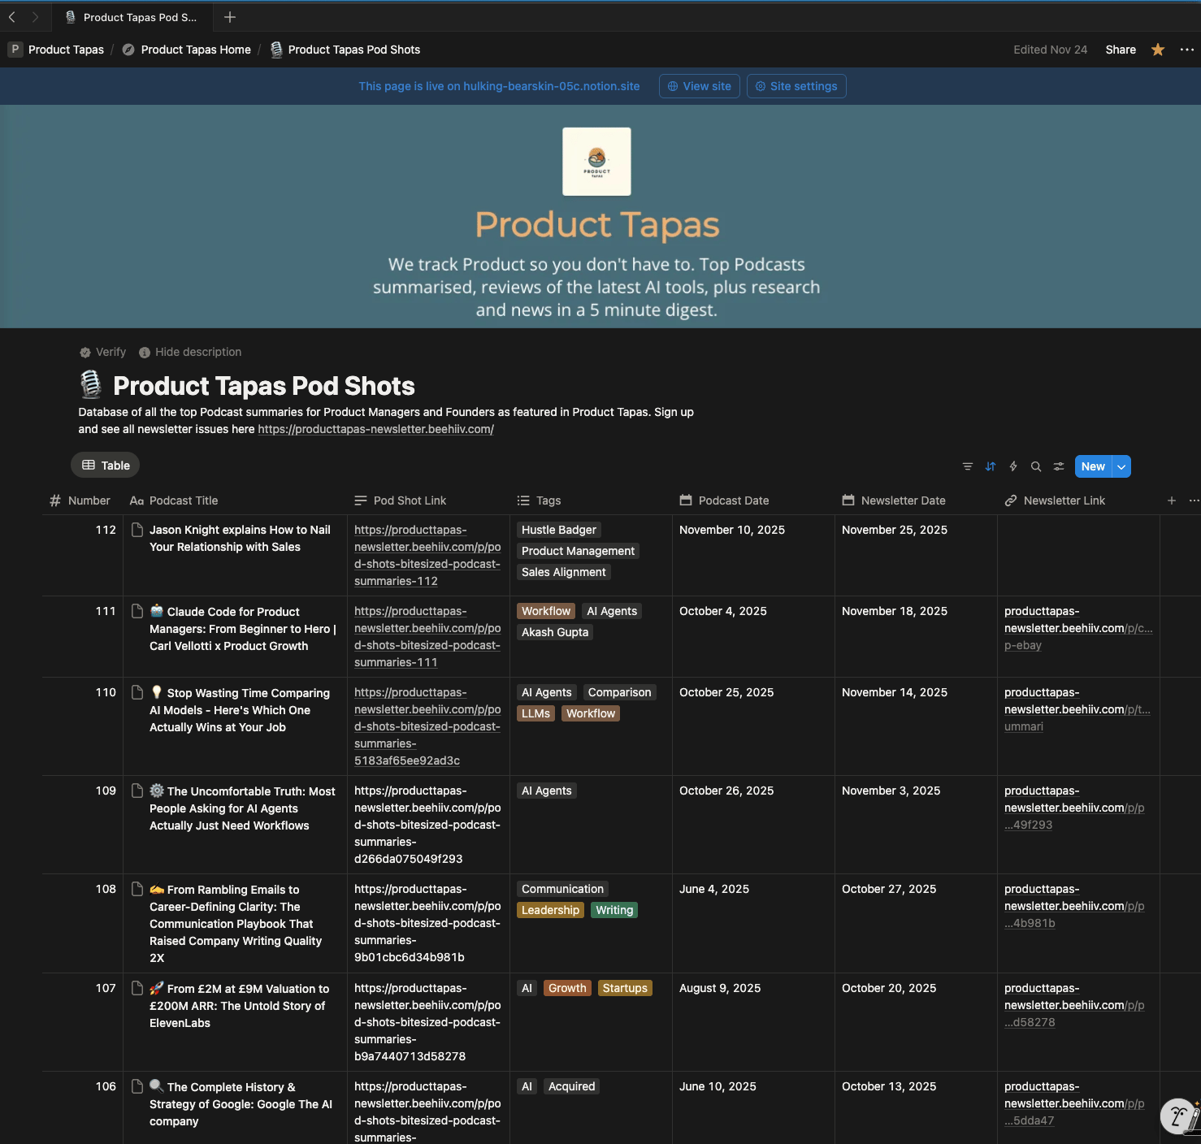Open the Tags column header menu
Image resolution: width=1201 pixels, height=1144 pixels.
[x=539, y=500]
